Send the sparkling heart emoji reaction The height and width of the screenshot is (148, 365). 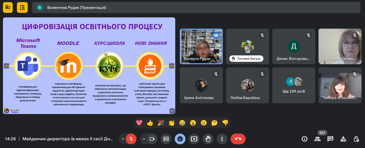139,123
